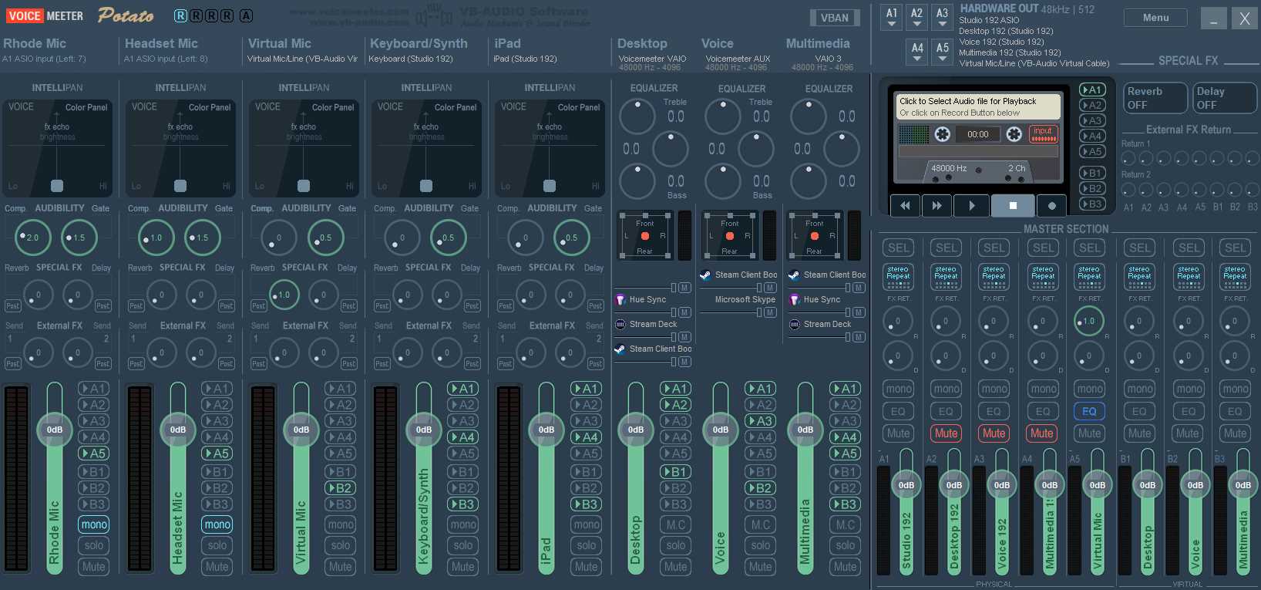
Task: Mute the Rhode Mic strip
Action: point(93,566)
